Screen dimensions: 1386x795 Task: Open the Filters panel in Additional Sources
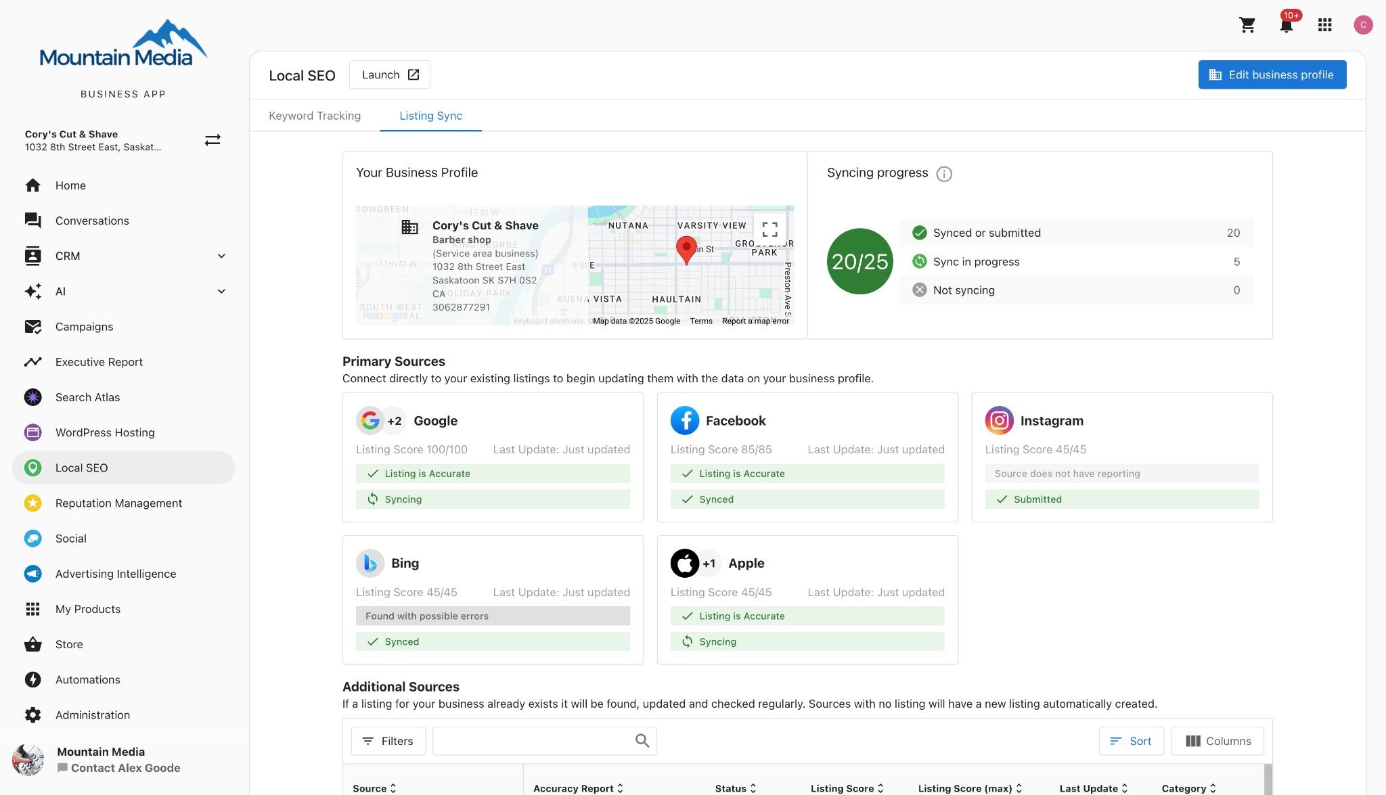(x=388, y=741)
